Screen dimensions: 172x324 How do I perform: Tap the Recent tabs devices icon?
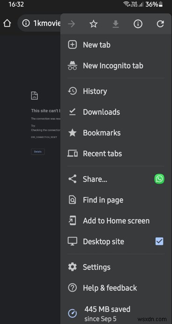click(x=73, y=154)
